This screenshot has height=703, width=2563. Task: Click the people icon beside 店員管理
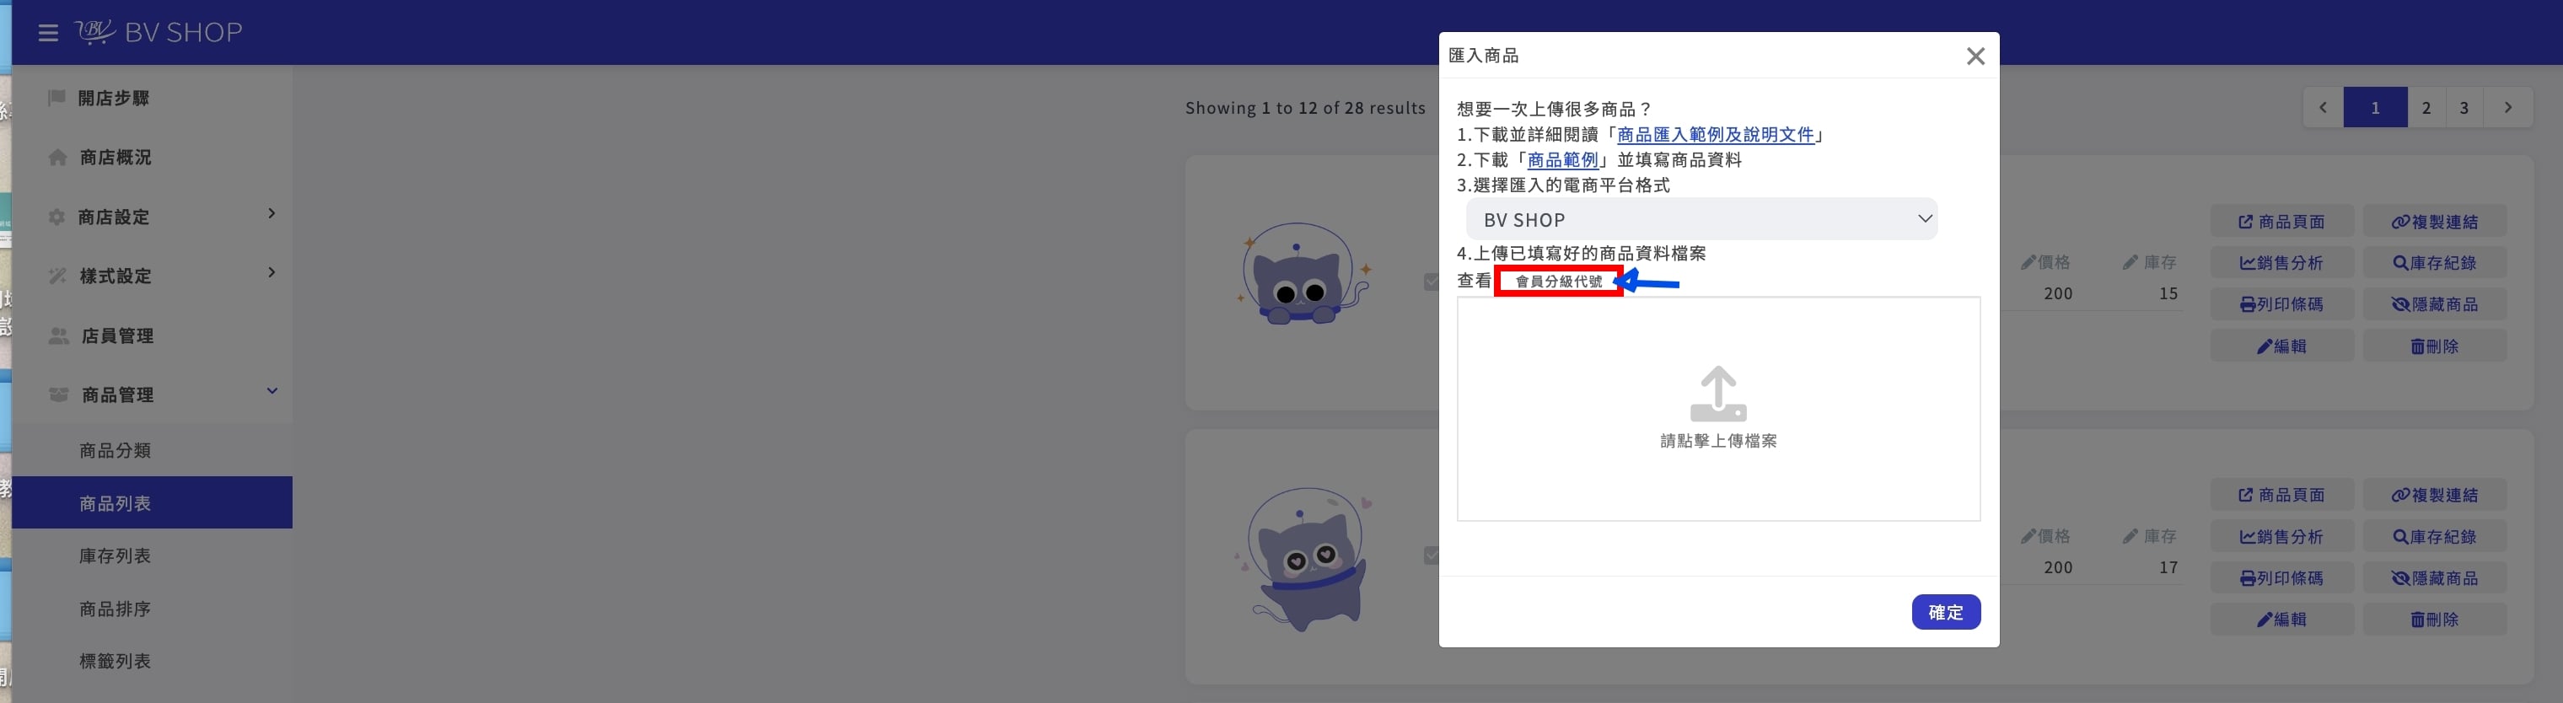pyautogui.click(x=59, y=336)
